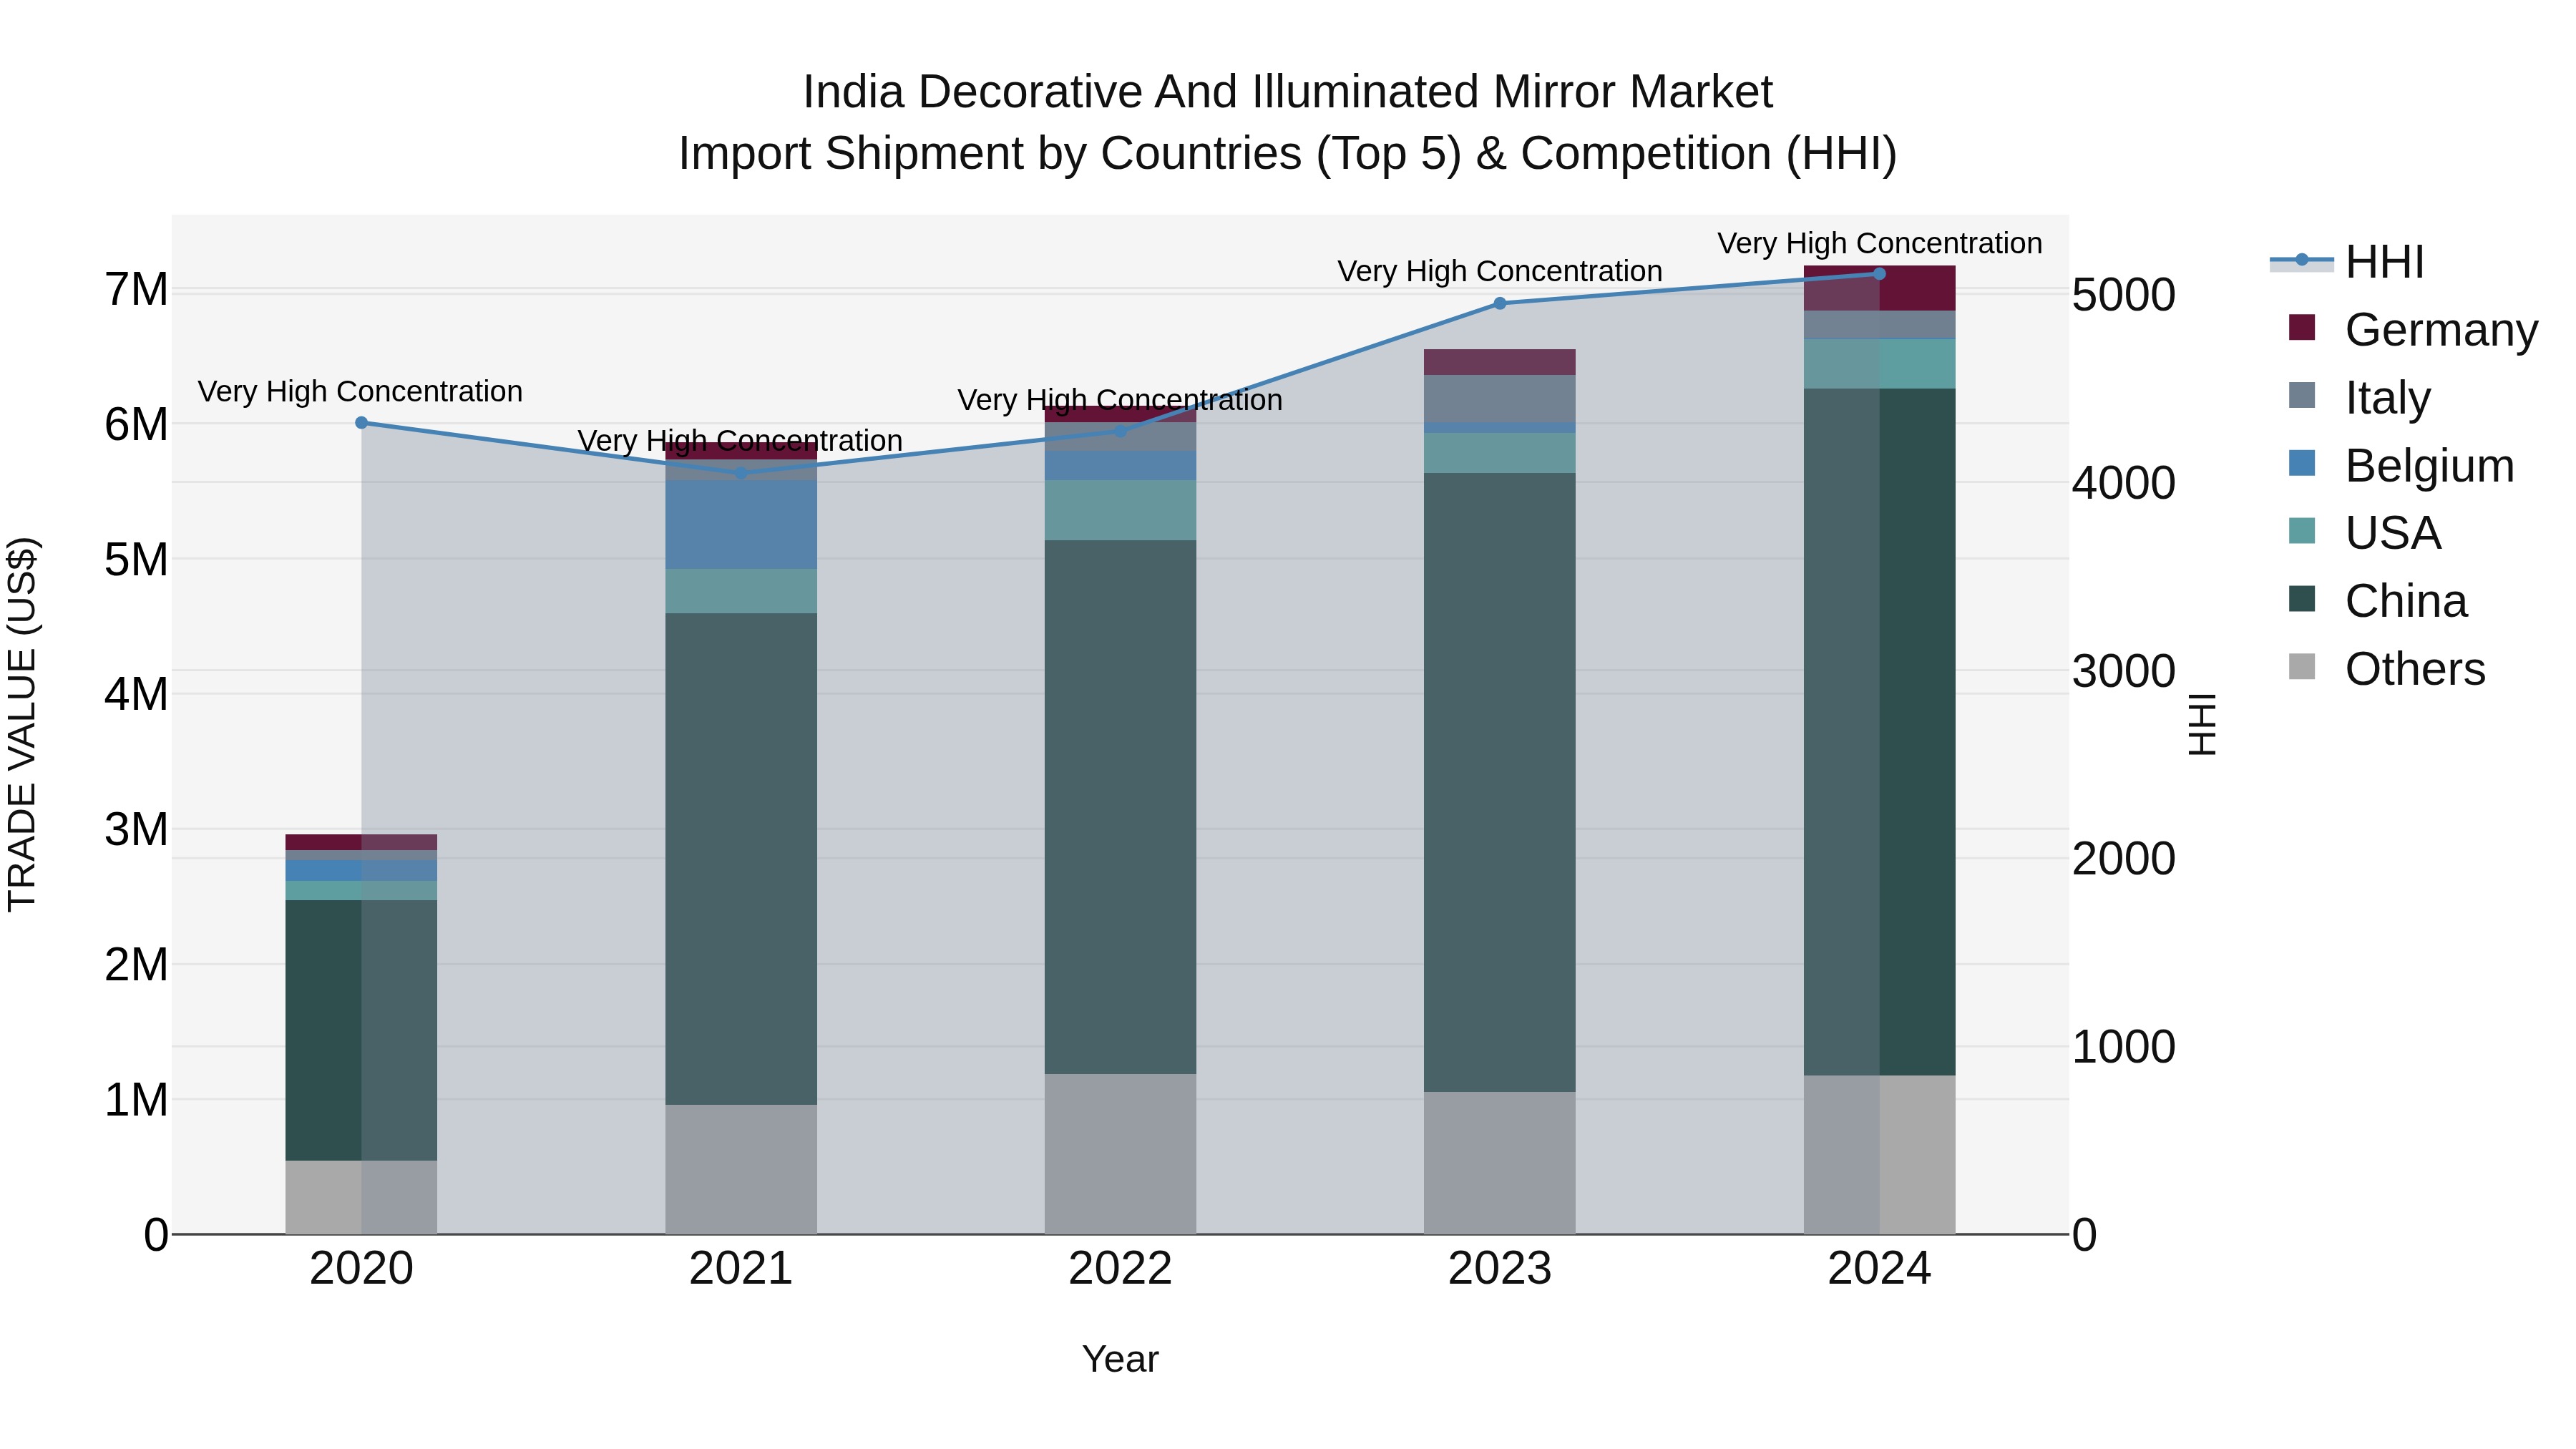Click the 2024 x-axis label
Image resolution: width=2576 pixels, height=1449 pixels.
coord(1879,1269)
